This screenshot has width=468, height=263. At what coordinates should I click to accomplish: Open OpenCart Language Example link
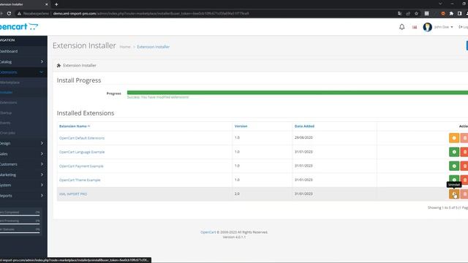tap(82, 152)
